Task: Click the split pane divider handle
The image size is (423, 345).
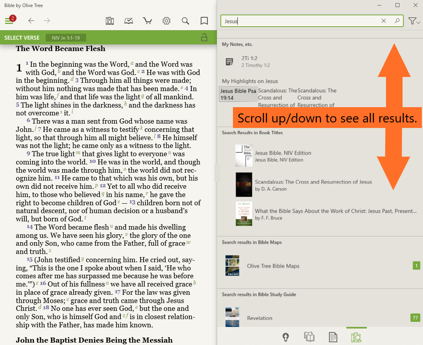Action: (x=217, y=173)
